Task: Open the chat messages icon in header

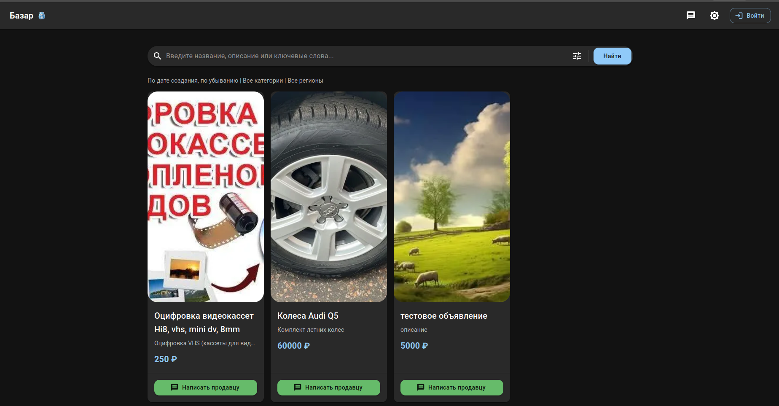Action: pos(690,16)
